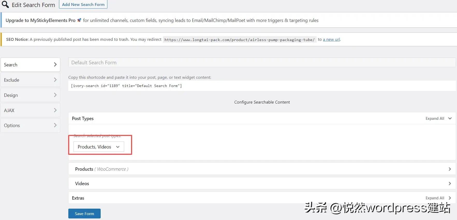Click the magnifying glass search icon

[x=5, y=4]
